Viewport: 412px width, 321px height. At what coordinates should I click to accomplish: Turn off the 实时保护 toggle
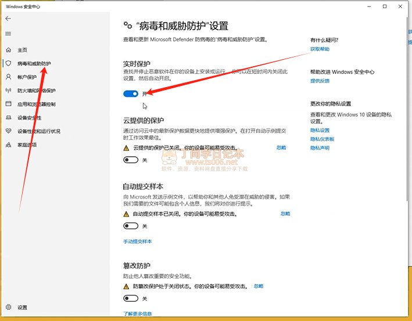point(131,93)
